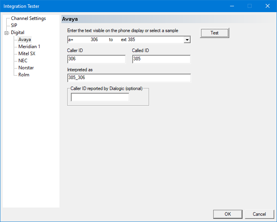Confirm with the OK button

(228, 214)
